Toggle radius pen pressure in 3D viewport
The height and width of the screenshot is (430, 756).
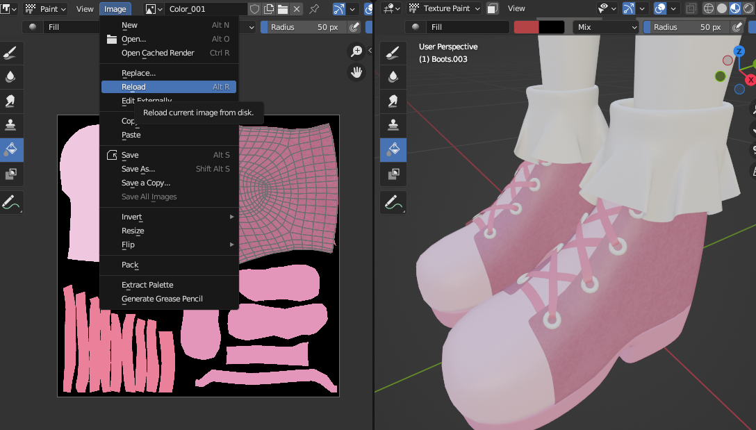(737, 27)
